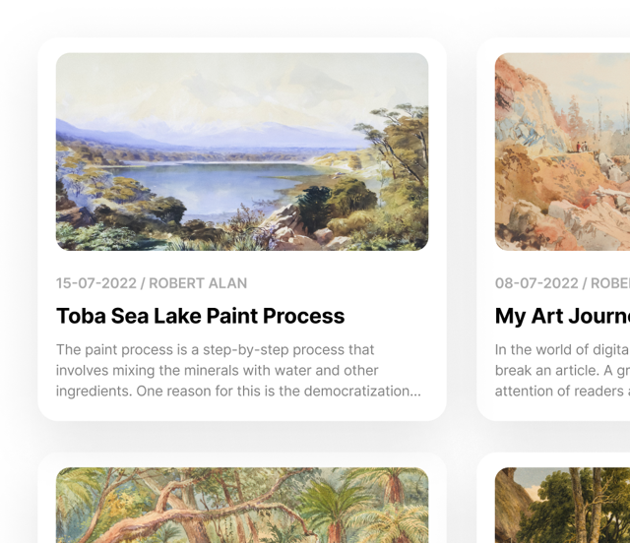Screen dimensions: 630x543
Task: Click the date 15-07-2022 on first post
Action: pyautogui.click(x=96, y=283)
